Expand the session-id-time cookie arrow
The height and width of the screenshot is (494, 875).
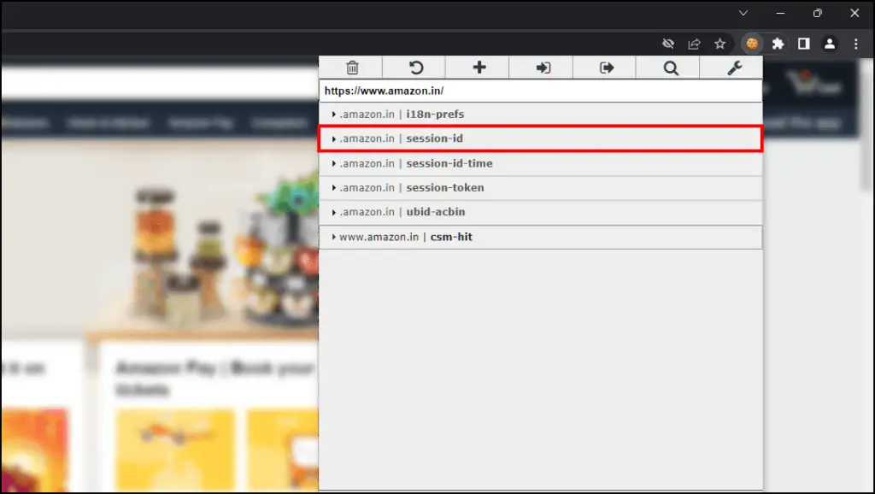point(334,163)
